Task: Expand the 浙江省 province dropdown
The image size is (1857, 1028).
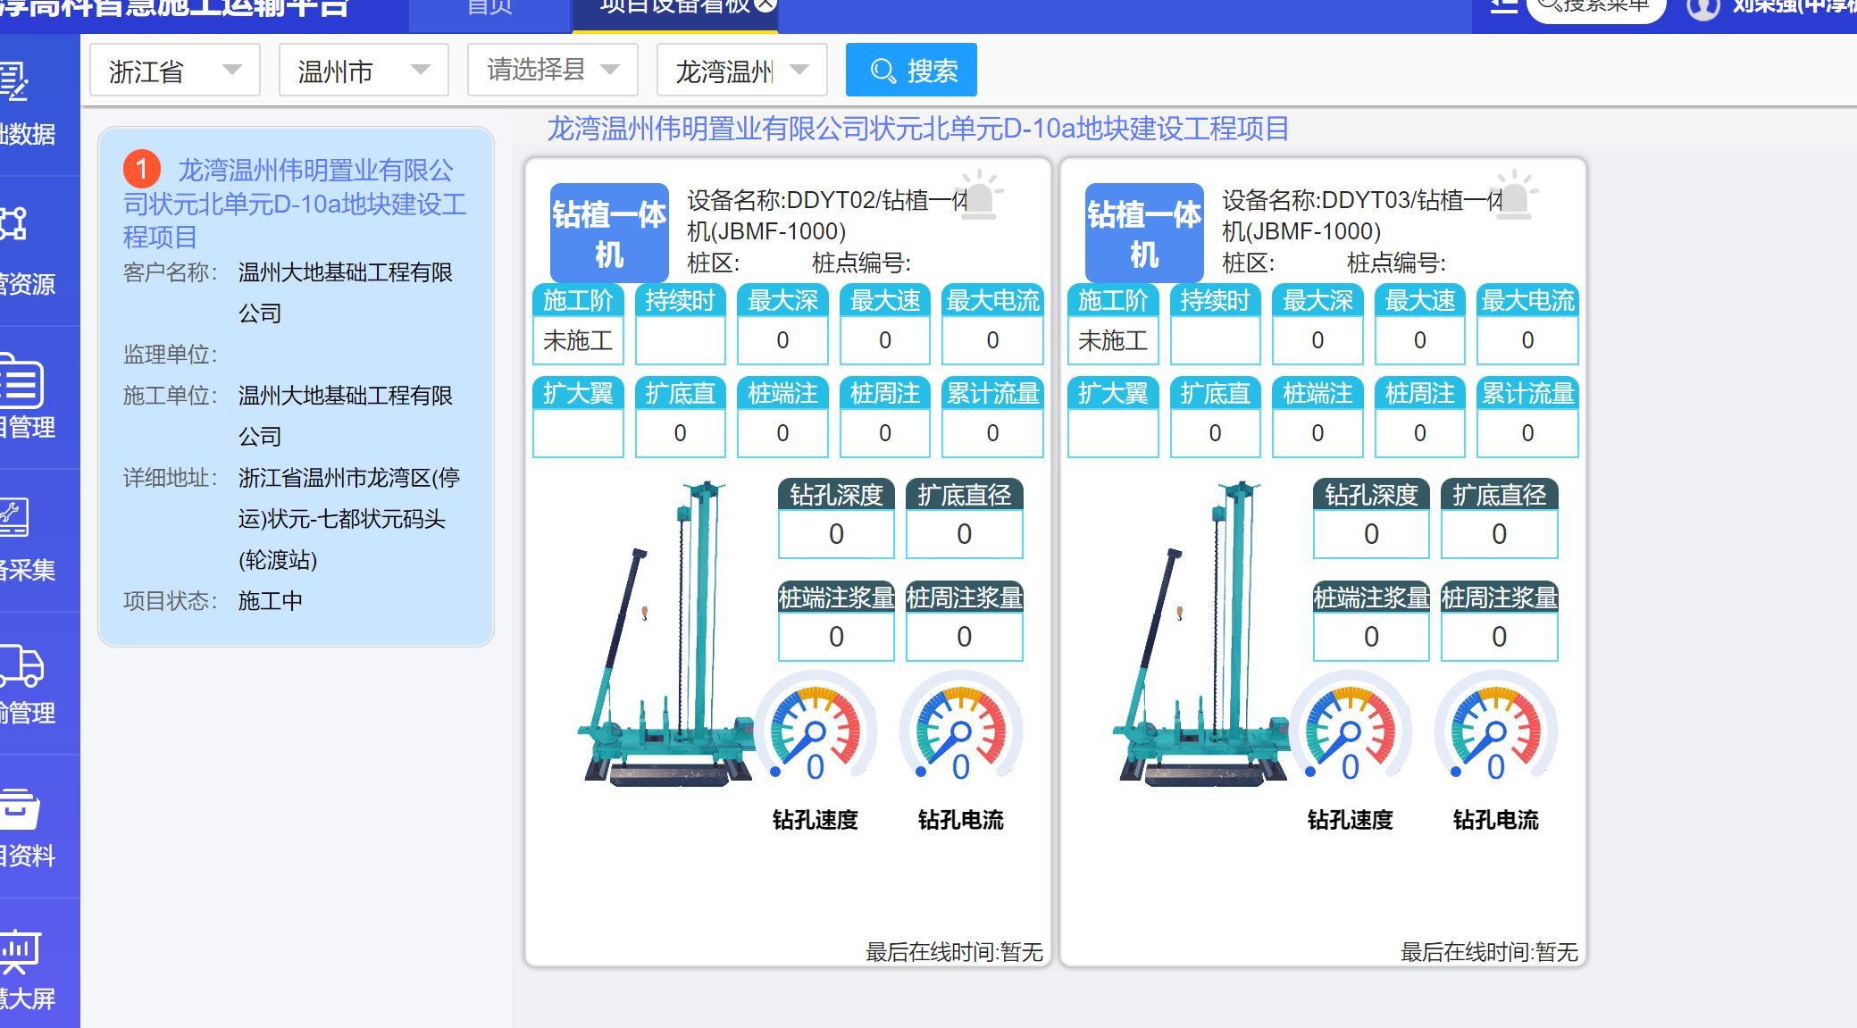Action: pyautogui.click(x=175, y=70)
